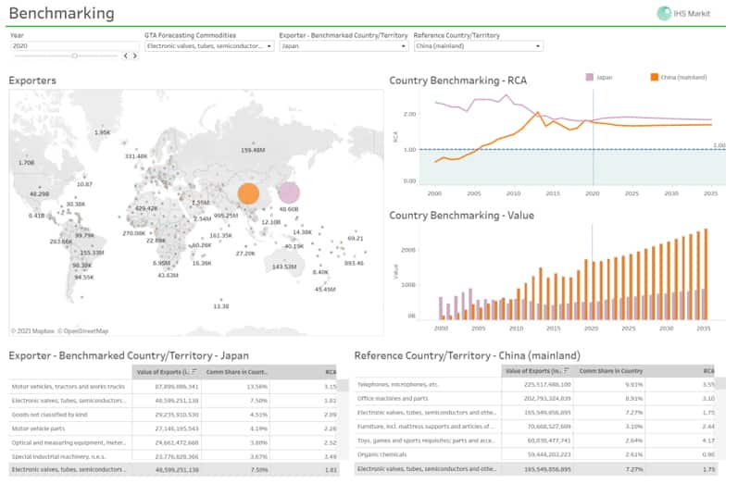Sort Japan table by Value of Exports icon

click(x=196, y=372)
